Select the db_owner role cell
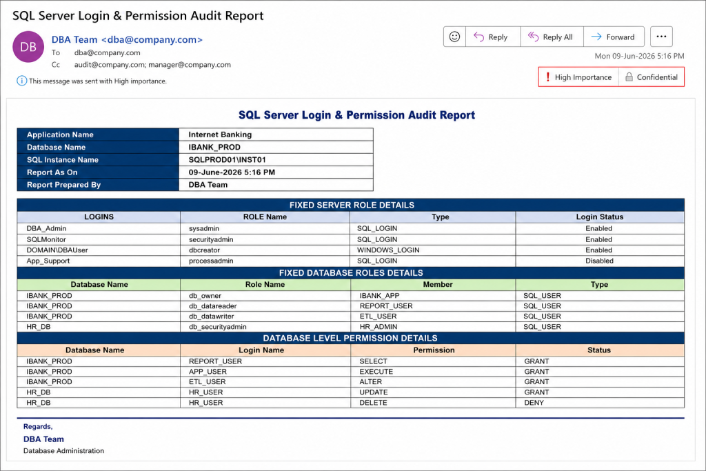This screenshot has height=471, width=706. (265, 296)
